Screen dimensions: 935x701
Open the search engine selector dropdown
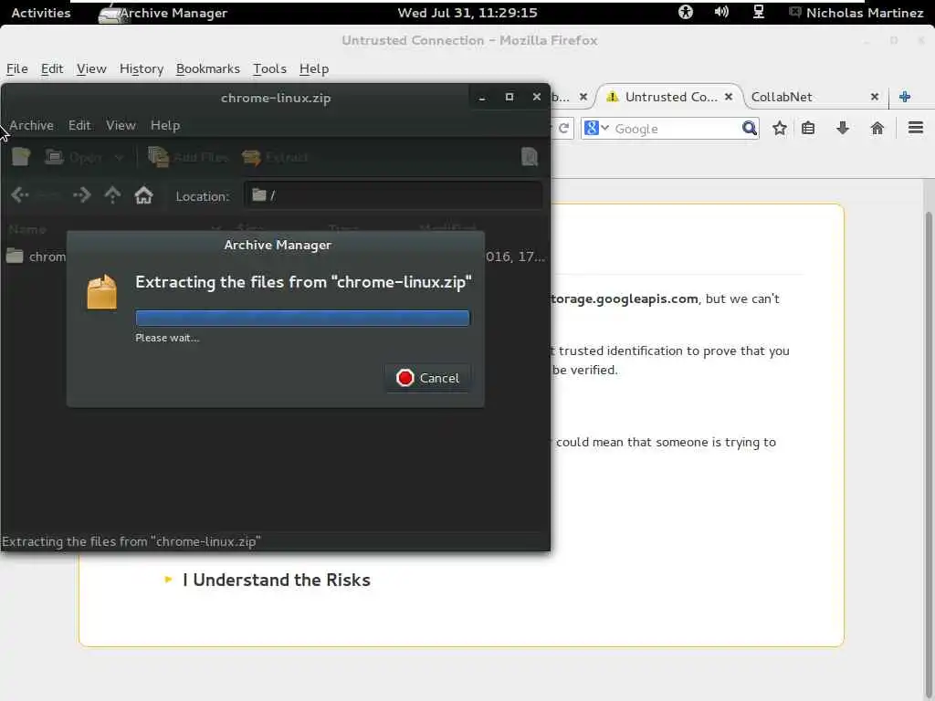(596, 128)
